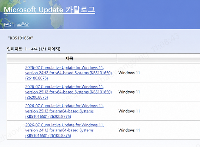
Task: Open the Microsoft Update 카탈로그 home link
Action: click(49, 10)
